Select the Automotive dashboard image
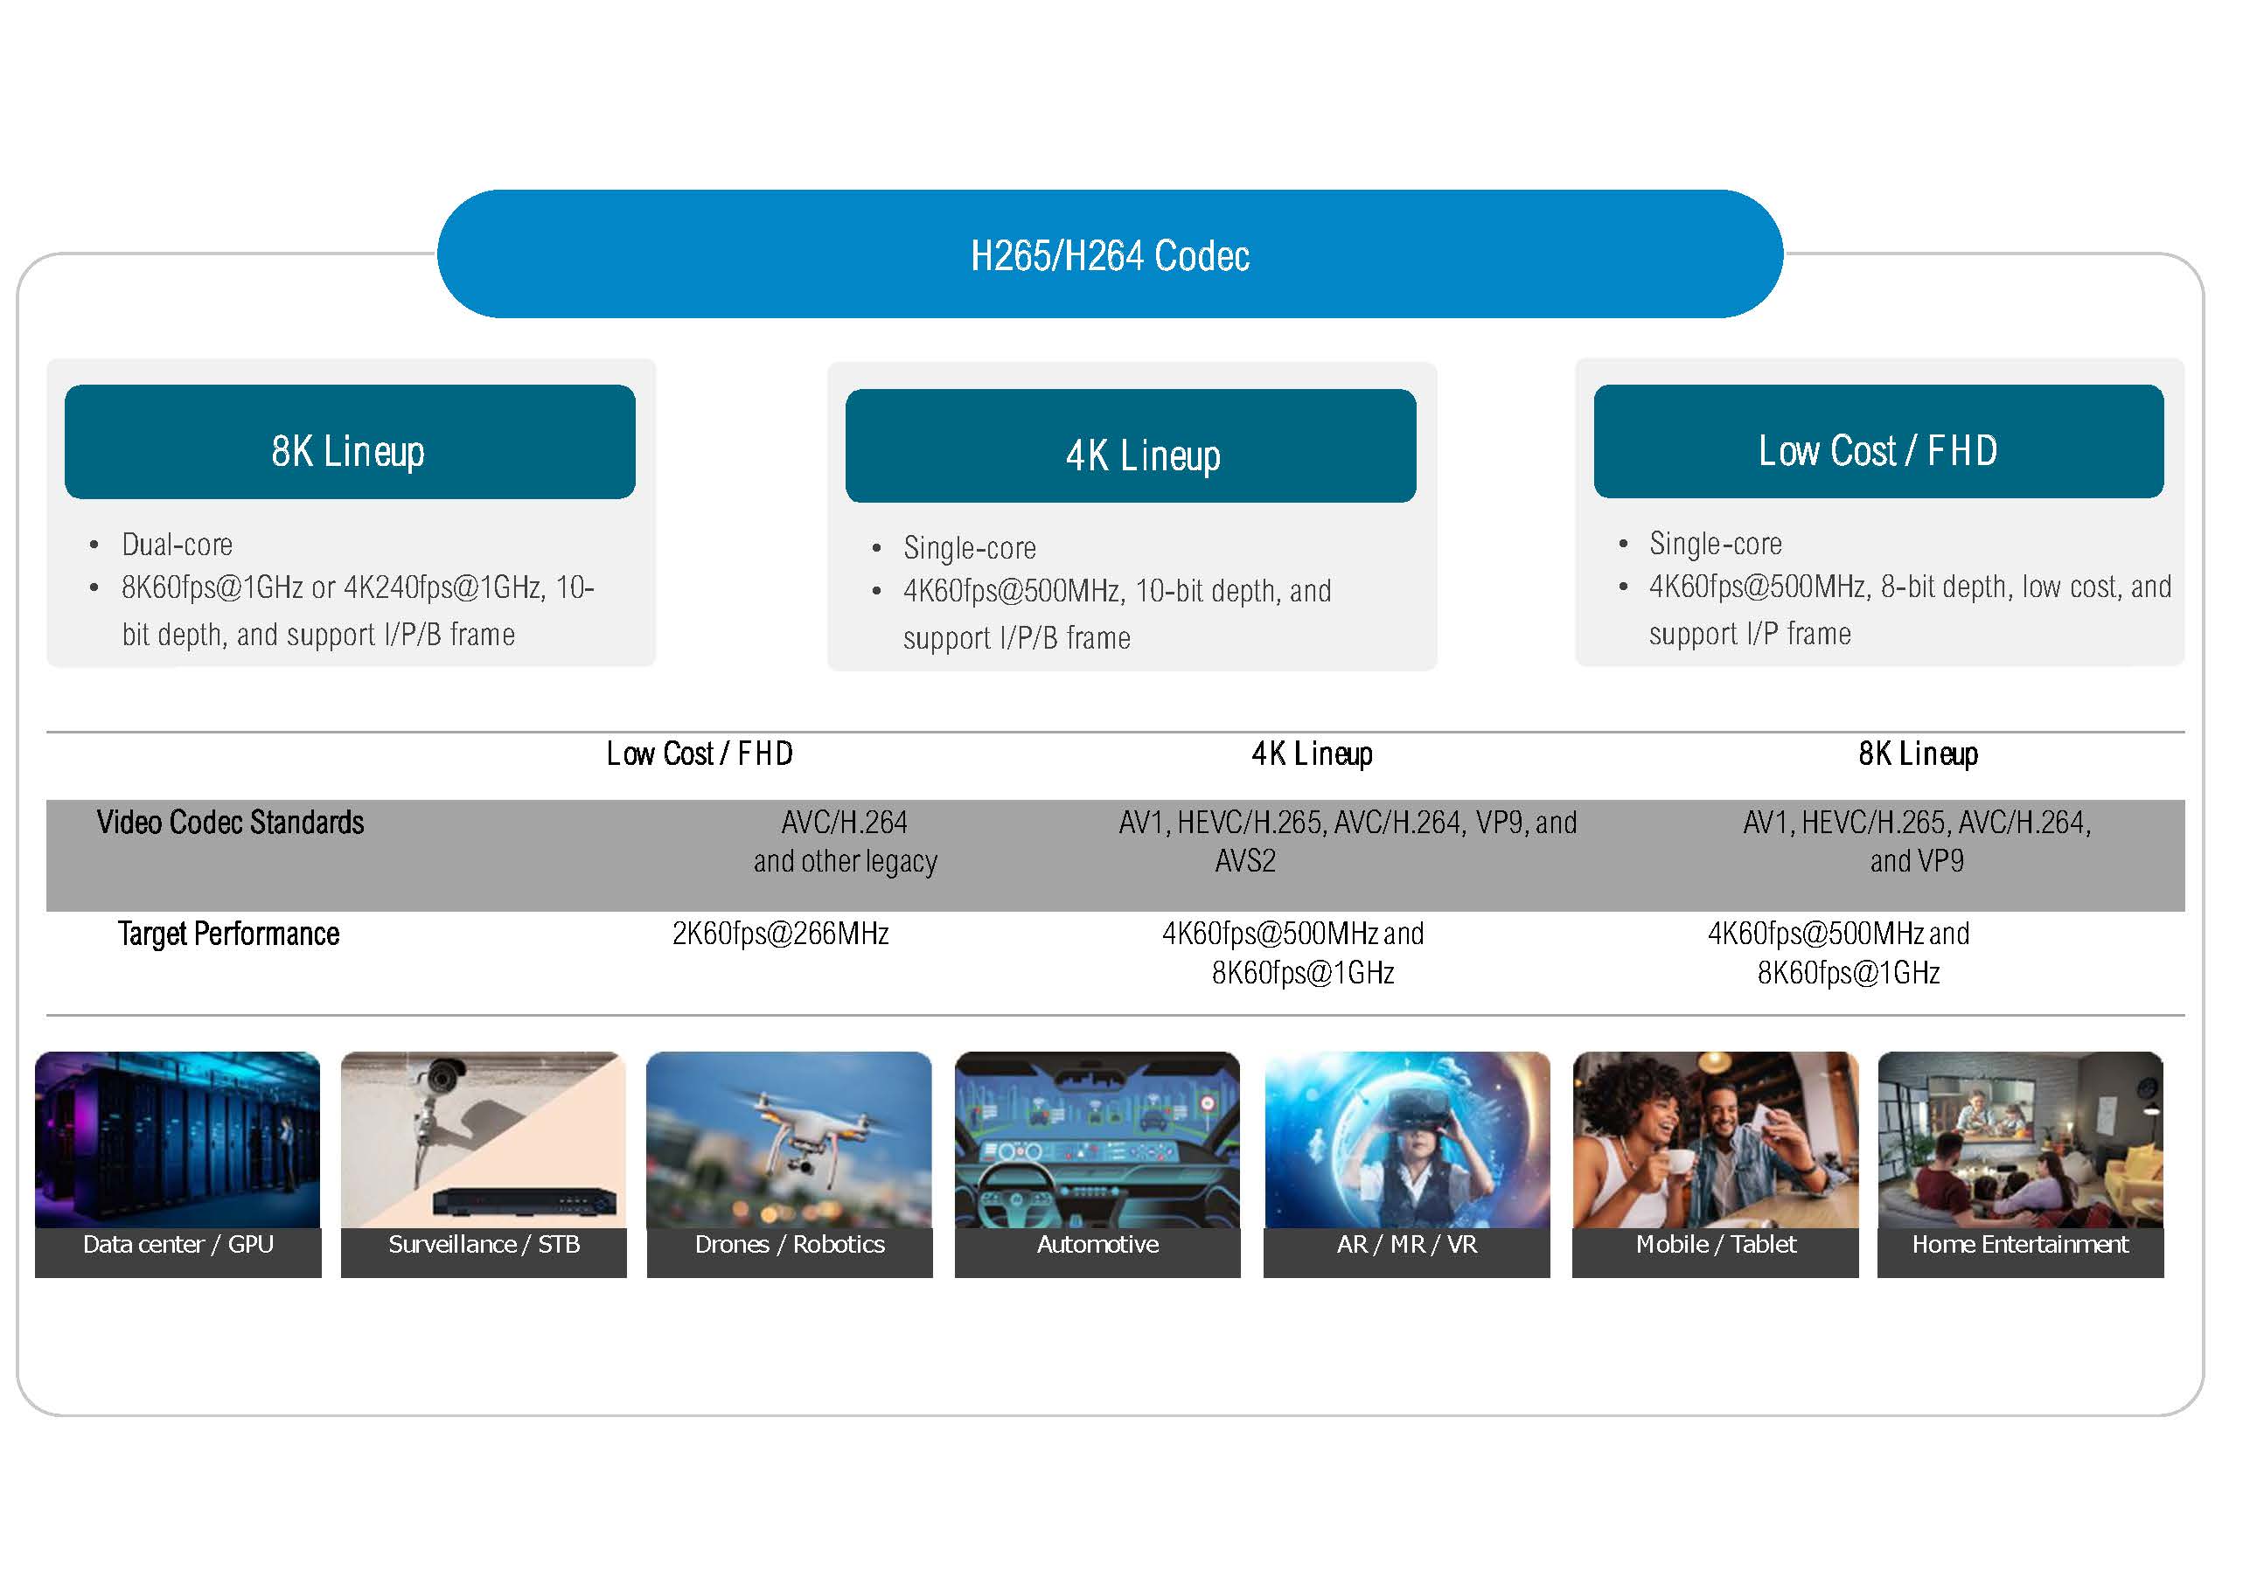Image resolution: width=2250 pixels, height=1591 pixels. click(1097, 1140)
